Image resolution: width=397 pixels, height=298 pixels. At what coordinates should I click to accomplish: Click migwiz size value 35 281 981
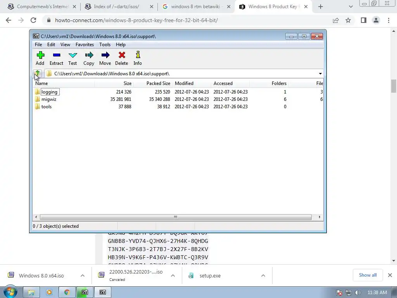point(121,99)
